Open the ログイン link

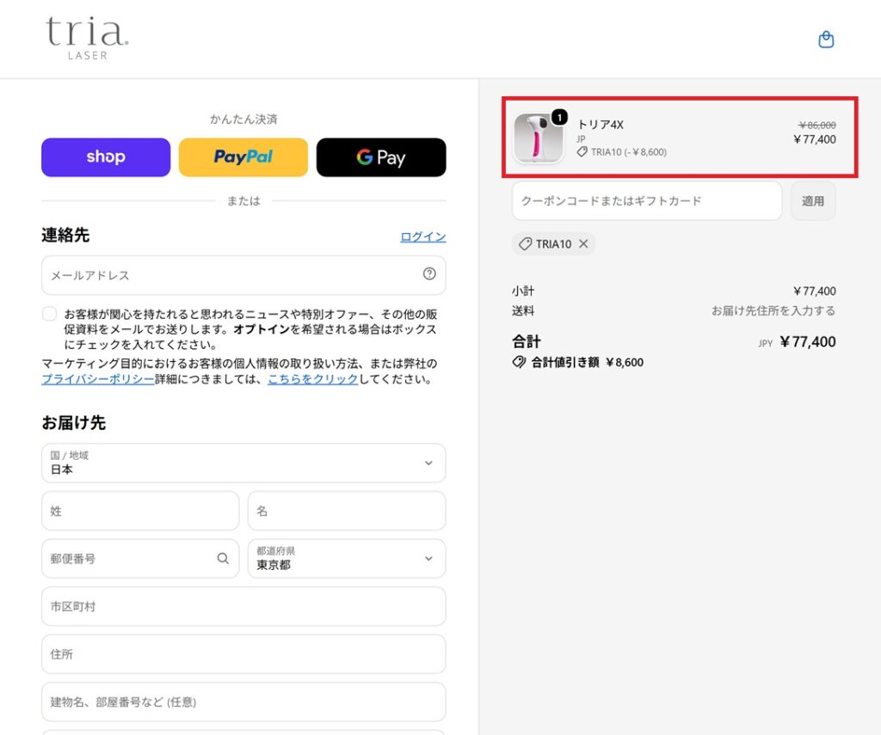pyautogui.click(x=423, y=236)
